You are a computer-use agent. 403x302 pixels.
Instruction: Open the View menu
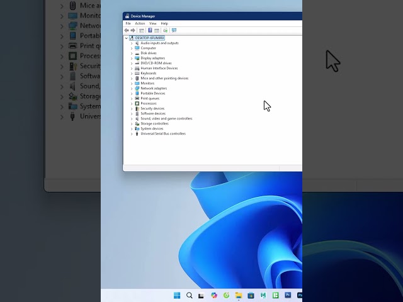[153, 23]
